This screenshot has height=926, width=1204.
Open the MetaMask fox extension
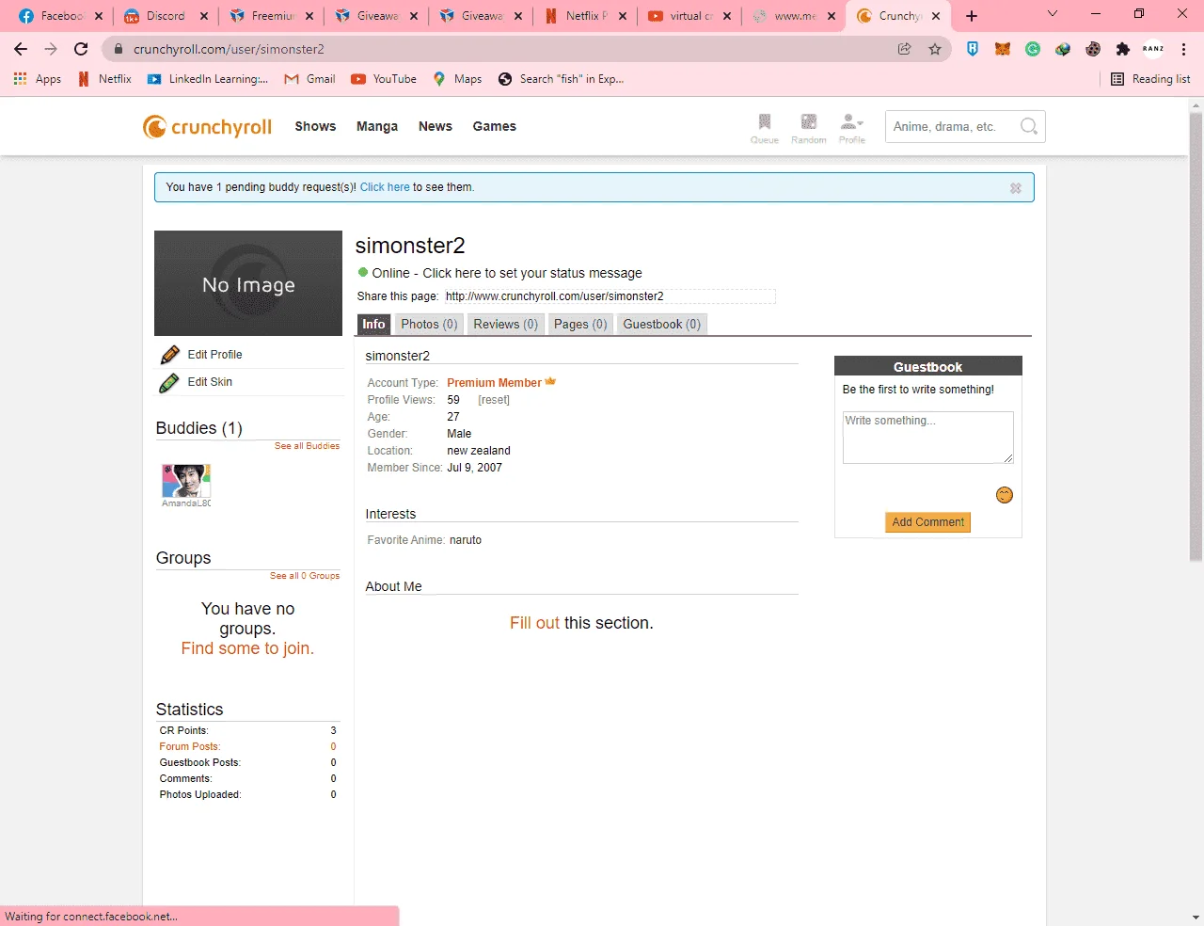[1003, 49]
